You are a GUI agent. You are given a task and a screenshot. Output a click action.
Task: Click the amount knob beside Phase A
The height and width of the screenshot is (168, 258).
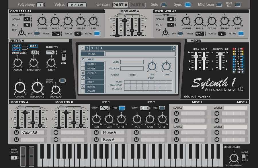[x=96, y=132]
